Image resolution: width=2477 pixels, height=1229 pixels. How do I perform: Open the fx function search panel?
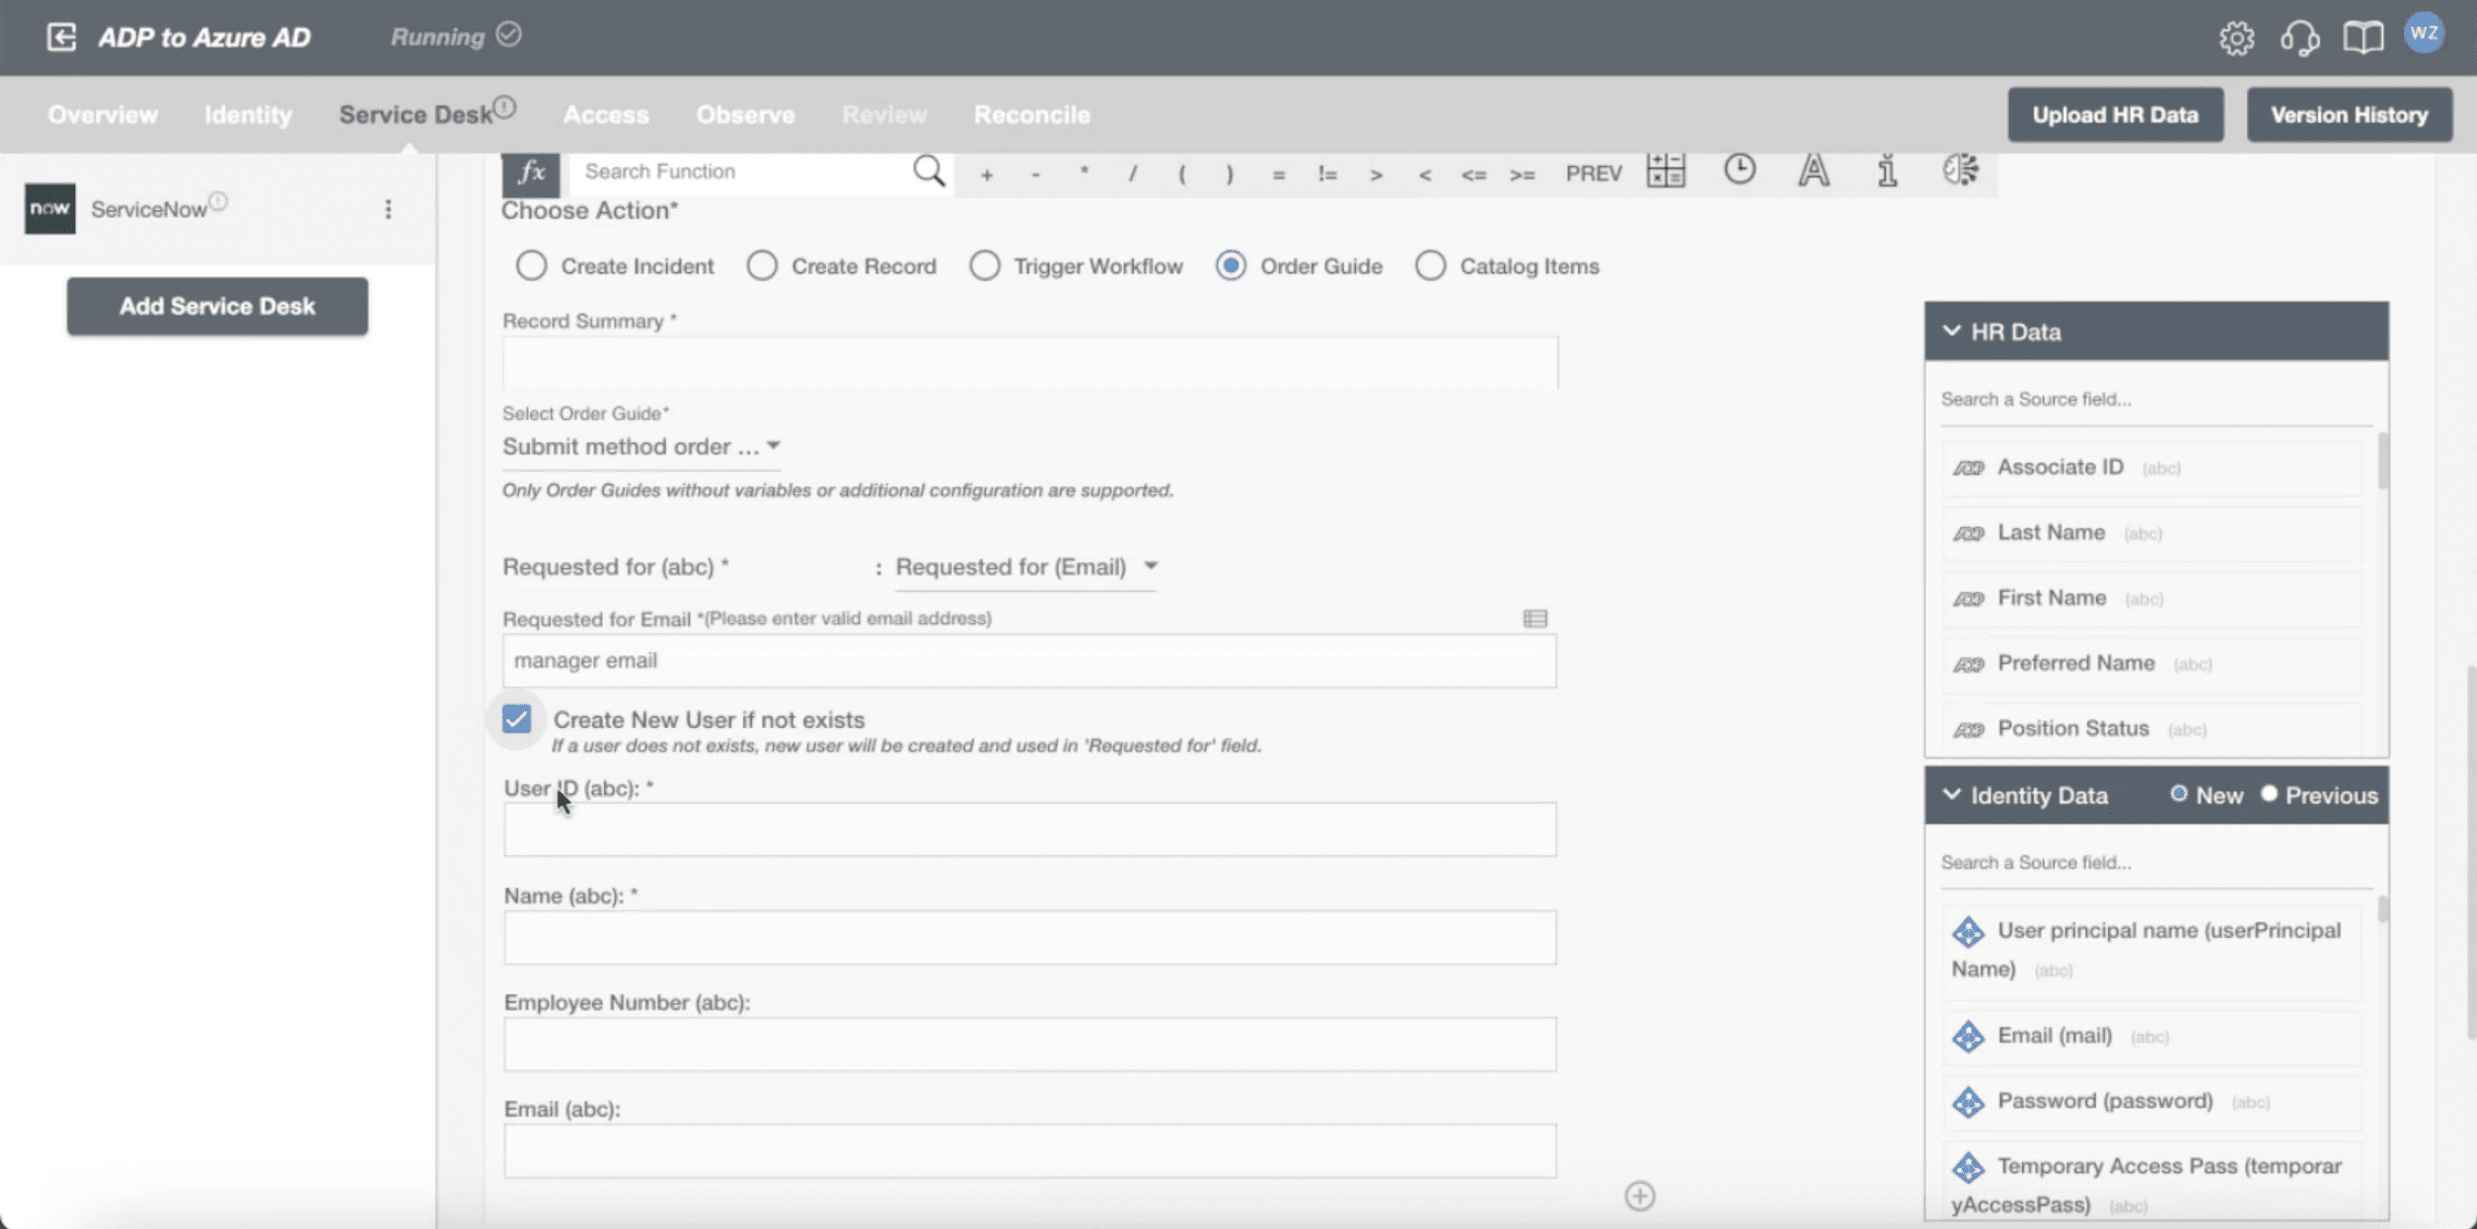click(x=533, y=172)
